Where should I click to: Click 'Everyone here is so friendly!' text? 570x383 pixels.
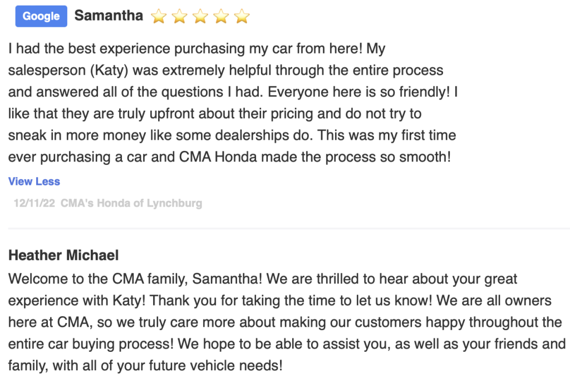click(x=359, y=92)
